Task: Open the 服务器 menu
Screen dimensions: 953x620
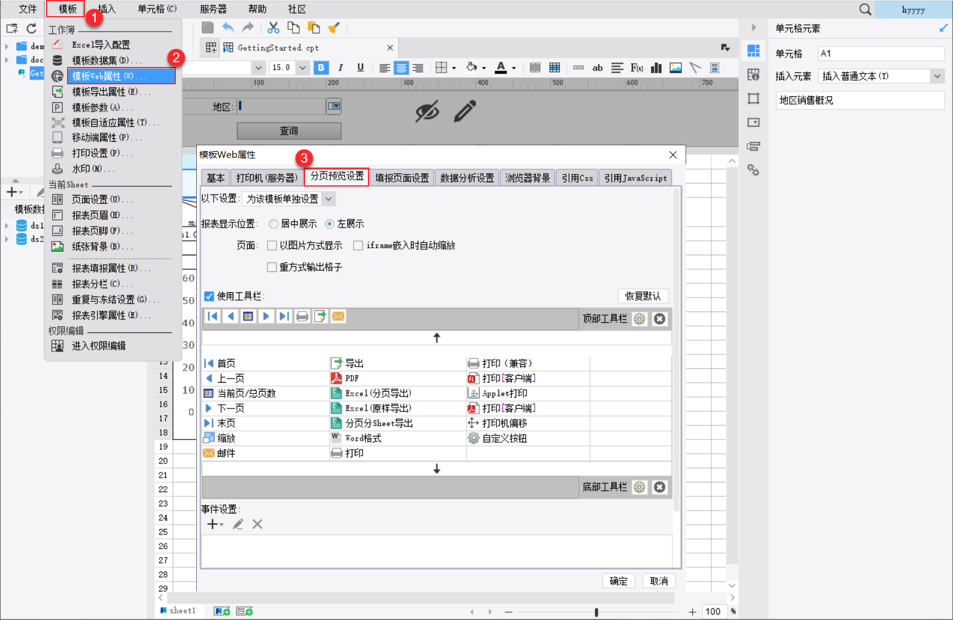Action: point(213,9)
